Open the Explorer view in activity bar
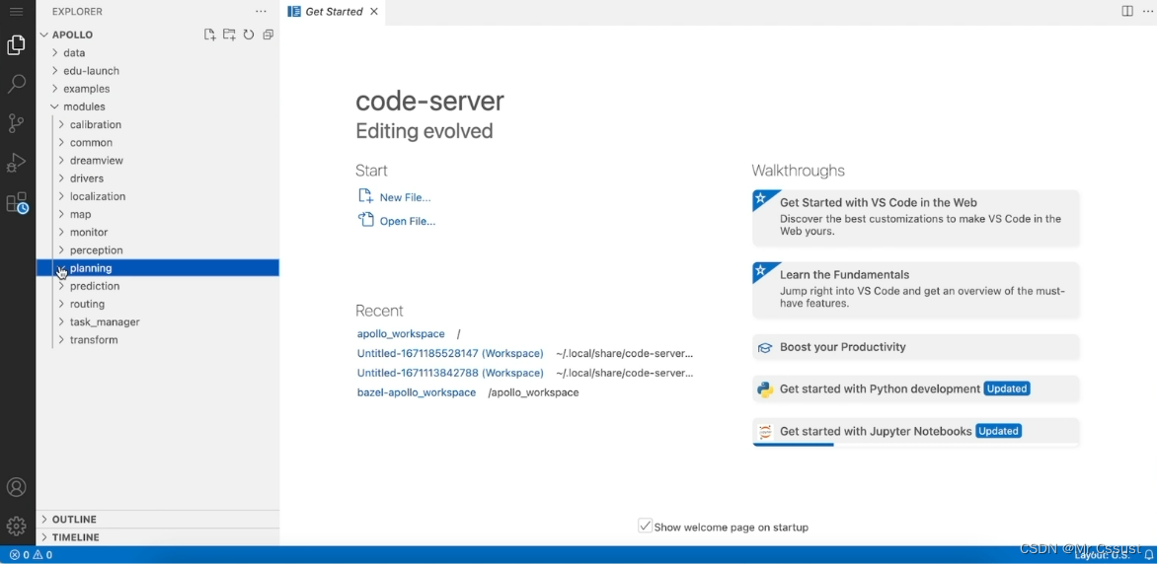This screenshot has height=564, width=1157. click(16, 45)
